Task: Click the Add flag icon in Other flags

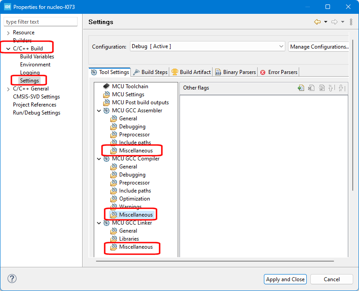Action: tap(301, 88)
